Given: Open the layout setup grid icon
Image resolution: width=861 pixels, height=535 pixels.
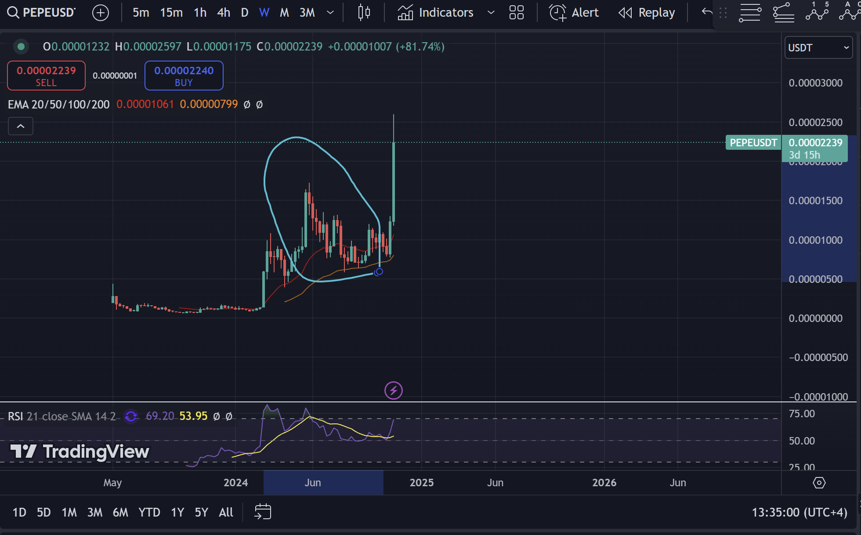Looking at the screenshot, I should [x=516, y=13].
